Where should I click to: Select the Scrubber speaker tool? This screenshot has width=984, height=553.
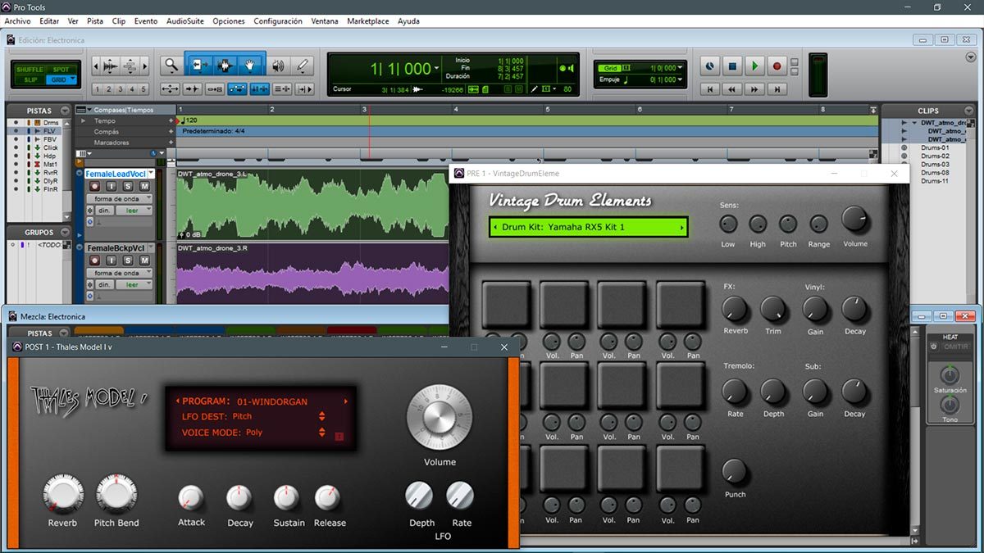point(278,66)
